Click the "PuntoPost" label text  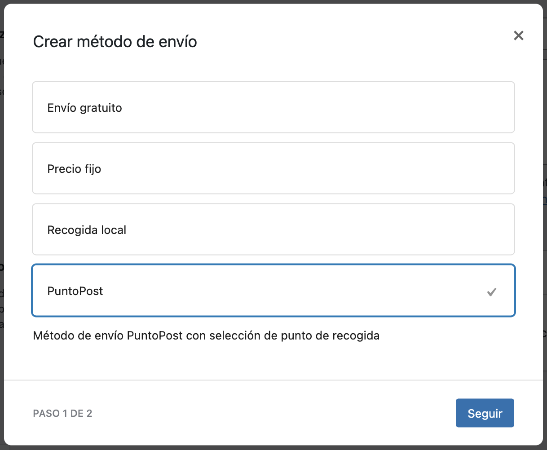[75, 291]
